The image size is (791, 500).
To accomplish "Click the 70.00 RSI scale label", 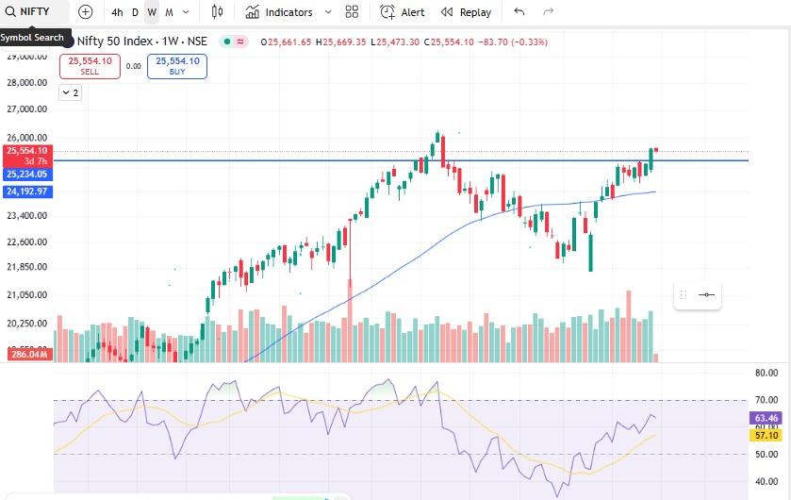I will 766,400.
